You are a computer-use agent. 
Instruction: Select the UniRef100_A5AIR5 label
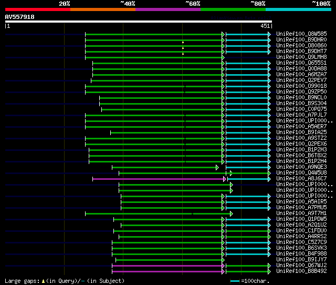click(x=301, y=202)
